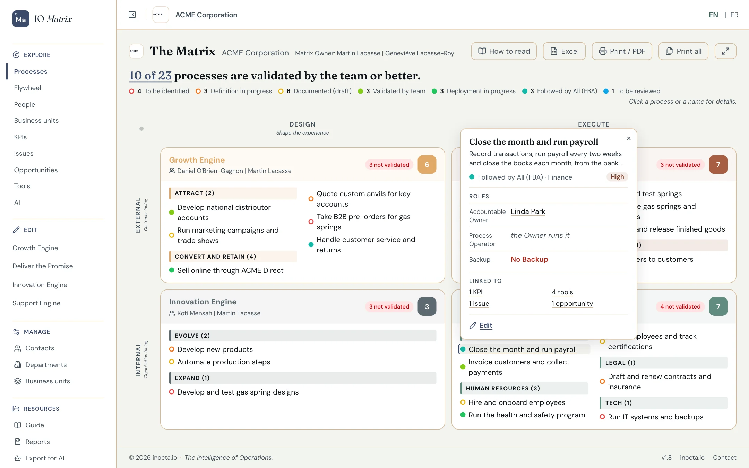Click the '10 of 23' validated count link
The height and width of the screenshot is (468, 749).
point(150,76)
